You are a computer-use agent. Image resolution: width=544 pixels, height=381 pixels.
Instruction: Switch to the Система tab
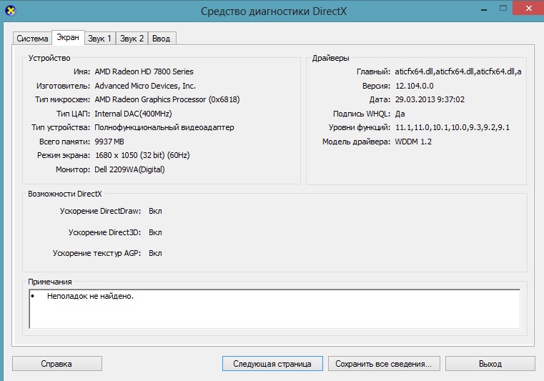(33, 39)
